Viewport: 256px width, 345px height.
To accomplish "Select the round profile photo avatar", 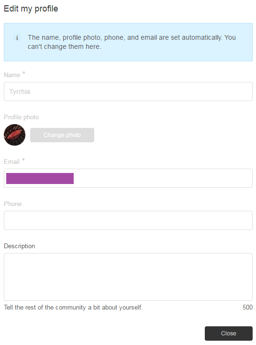I will 14,135.
